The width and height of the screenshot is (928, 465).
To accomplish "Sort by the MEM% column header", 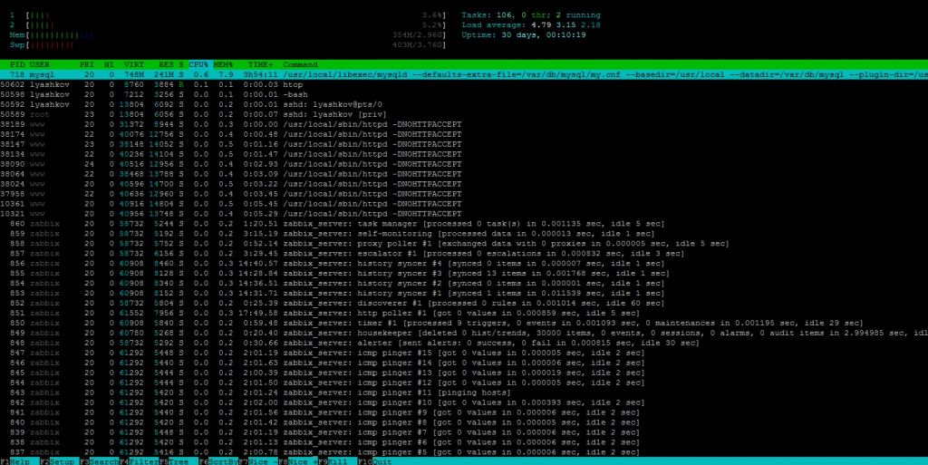I will [x=223, y=65].
